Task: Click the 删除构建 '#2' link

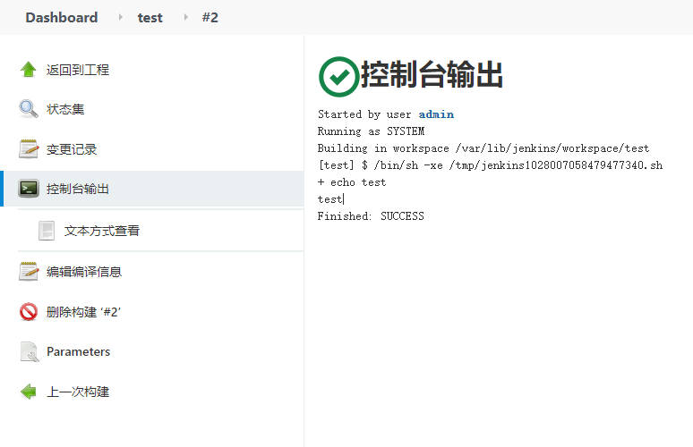Action: pos(83,312)
